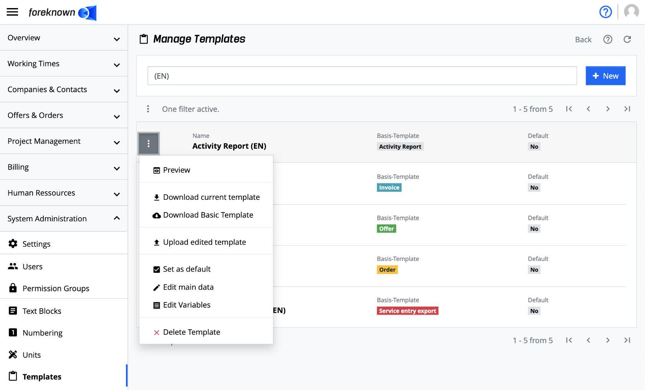Go to last page in top pagination

pyautogui.click(x=627, y=109)
